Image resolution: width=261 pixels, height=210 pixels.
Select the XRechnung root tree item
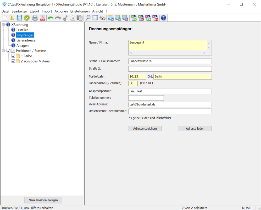click(x=20, y=25)
